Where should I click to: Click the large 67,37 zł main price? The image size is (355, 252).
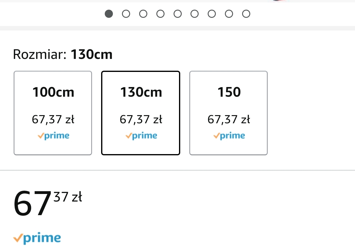tap(47, 202)
